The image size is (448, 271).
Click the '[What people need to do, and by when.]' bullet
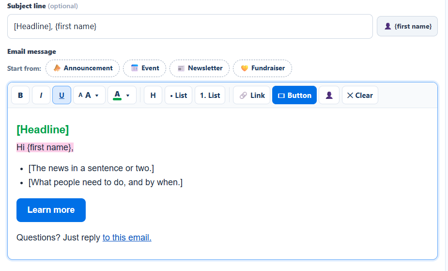[106, 182]
